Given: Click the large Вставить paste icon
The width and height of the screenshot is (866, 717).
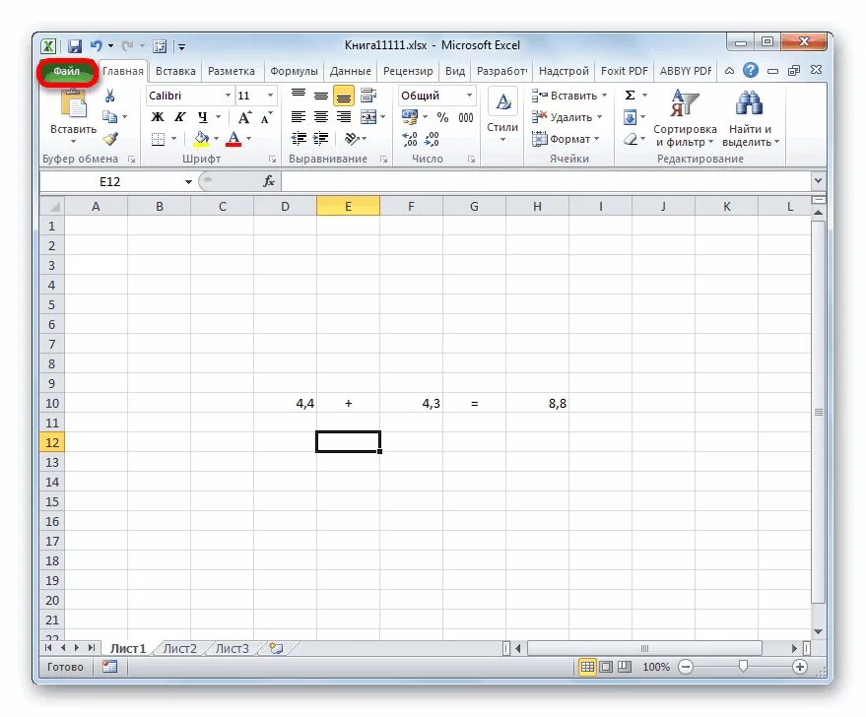Looking at the screenshot, I should 74,103.
